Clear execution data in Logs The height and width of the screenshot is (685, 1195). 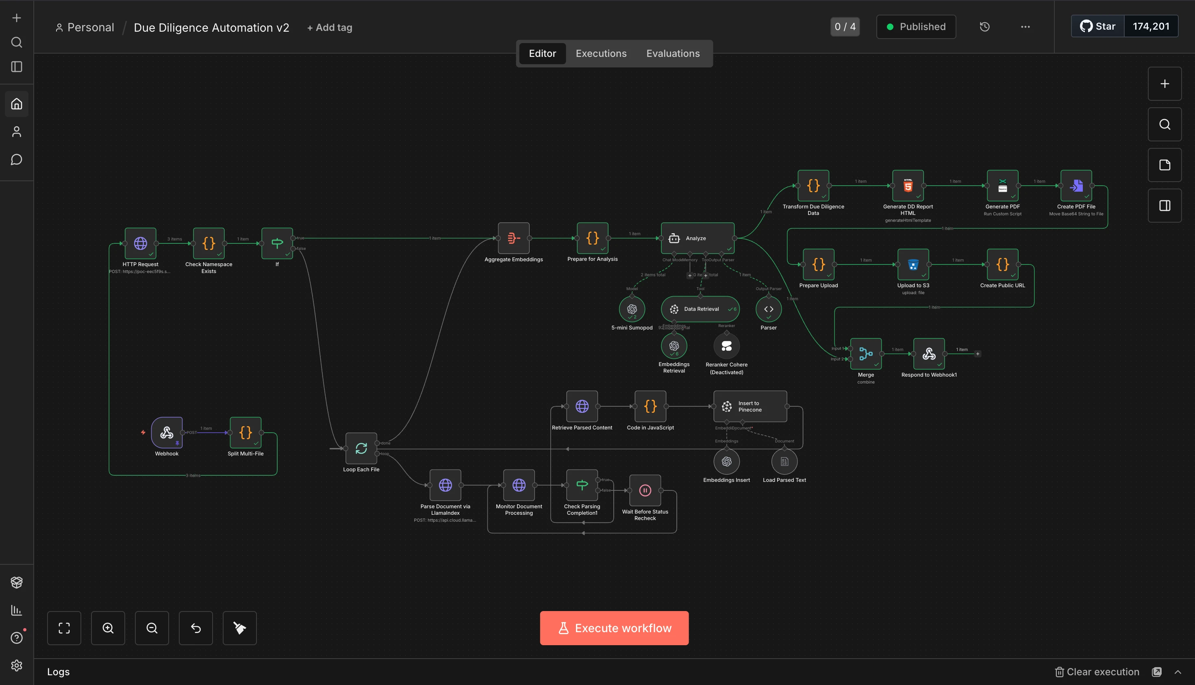click(x=1097, y=671)
